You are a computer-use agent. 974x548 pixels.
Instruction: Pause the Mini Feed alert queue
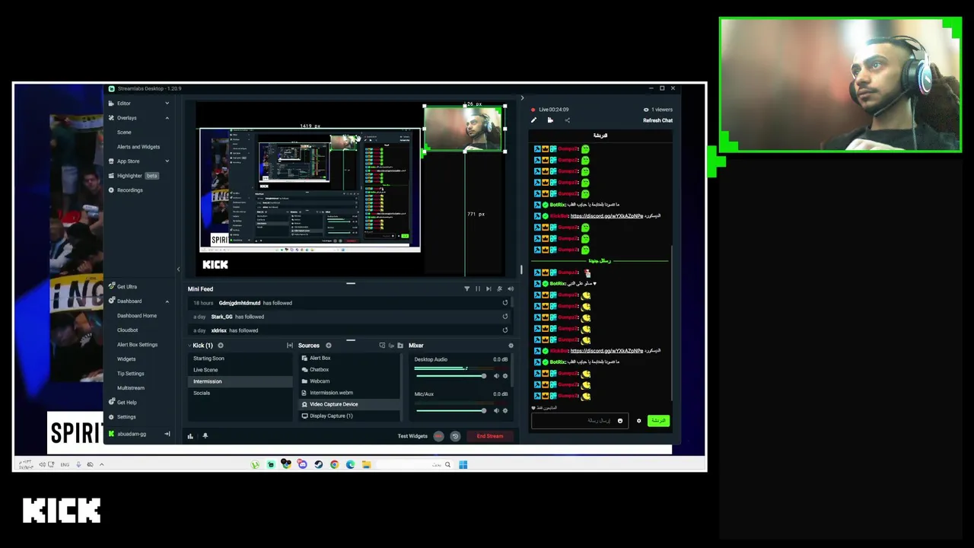478,289
